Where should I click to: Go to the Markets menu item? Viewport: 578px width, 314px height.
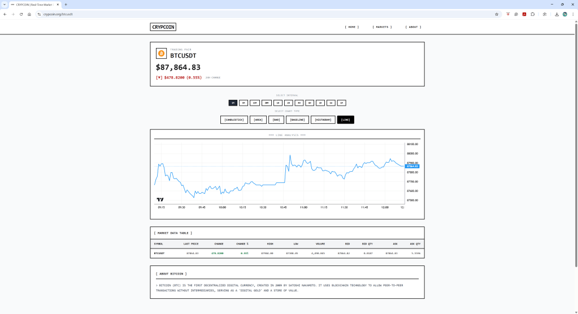coord(381,27)
